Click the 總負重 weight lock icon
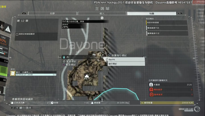 (92, 103)
